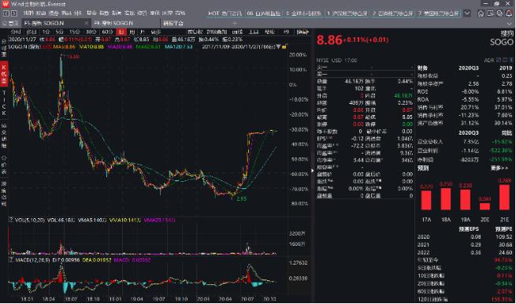The height and width of the screenshot is (304, 516).
Task: Click the screen layout icon beside home
Action: pyautogui.click(x=490, y=13)
